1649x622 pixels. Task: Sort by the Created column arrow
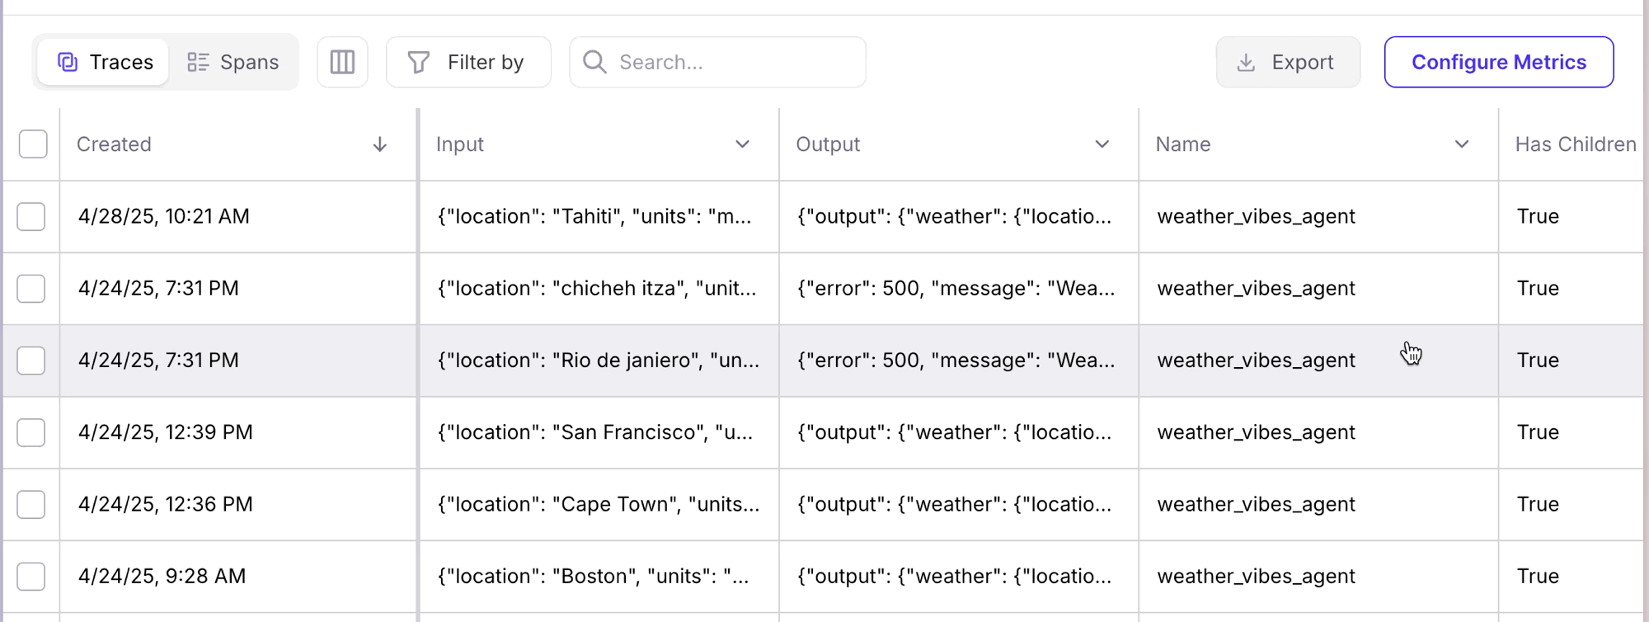coord(379,144)
